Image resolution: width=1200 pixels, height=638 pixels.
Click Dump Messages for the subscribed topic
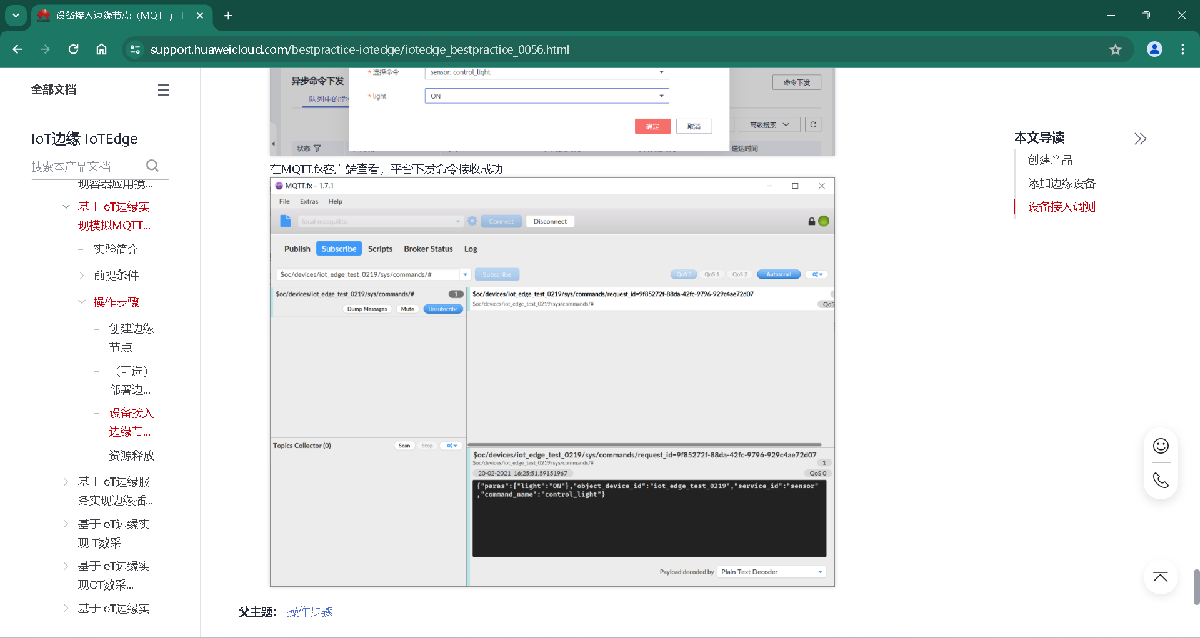pos(367,309)
